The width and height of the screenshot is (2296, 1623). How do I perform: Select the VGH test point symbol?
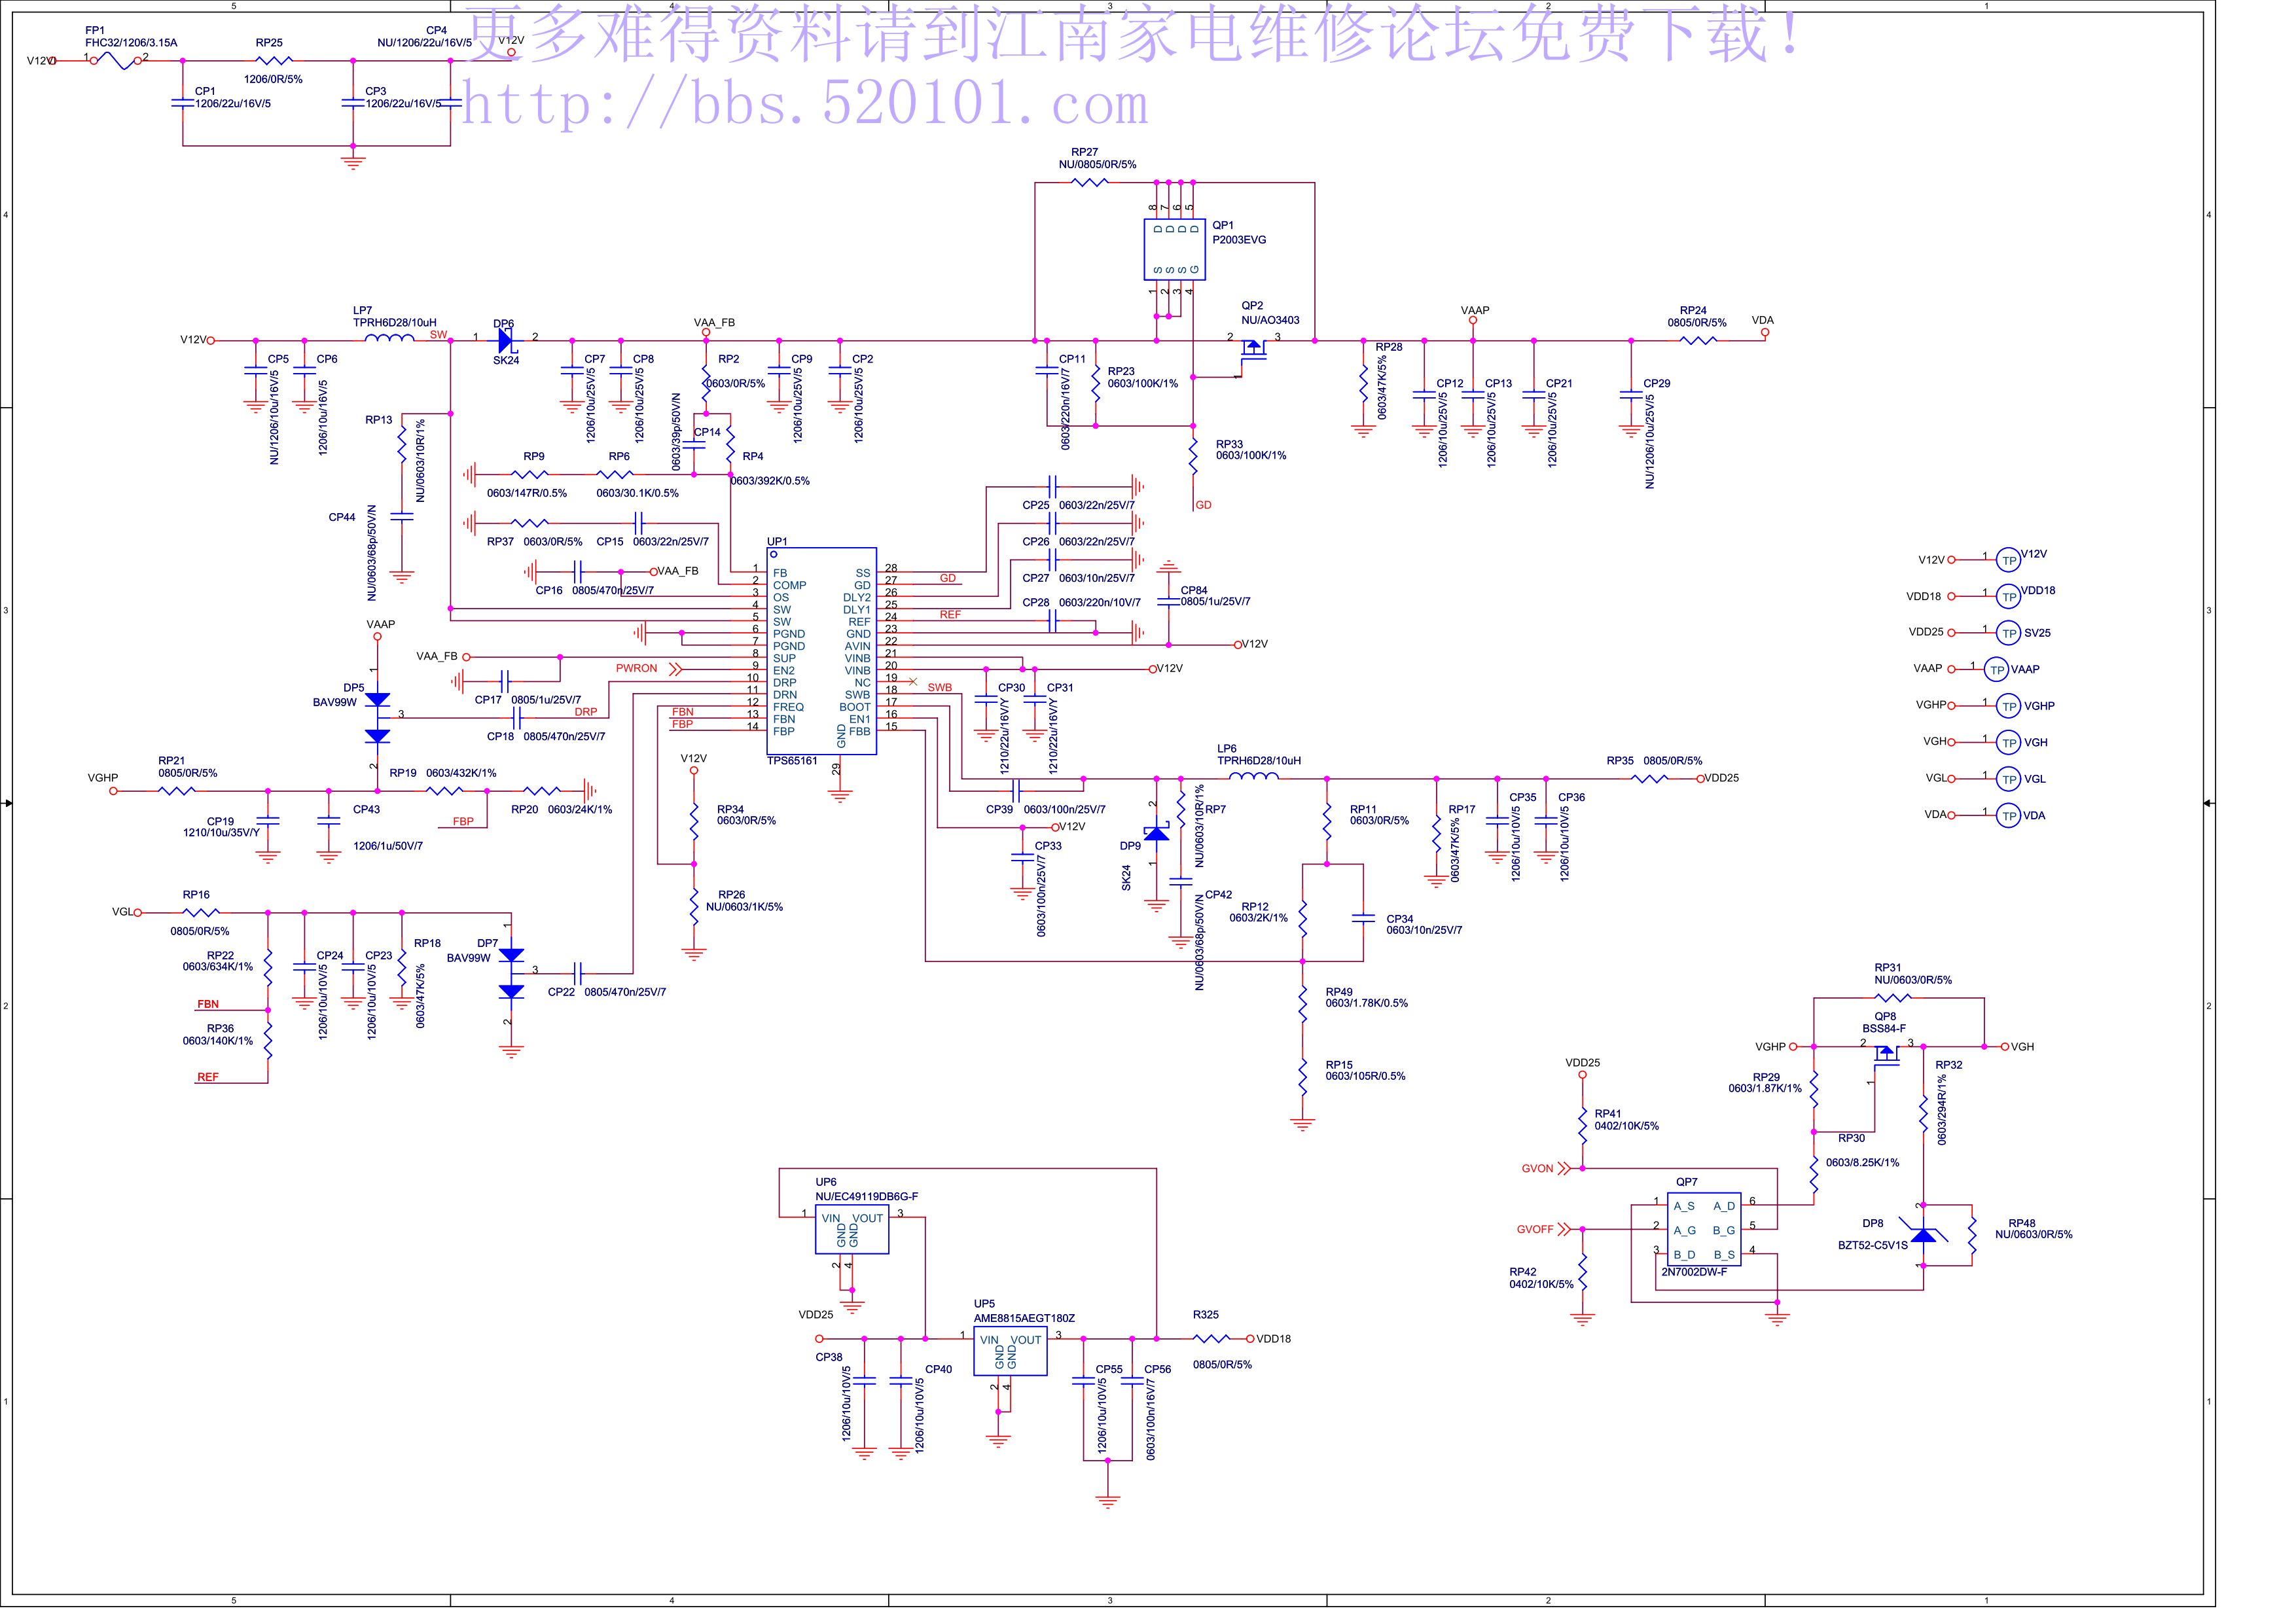pos(2008,743)
